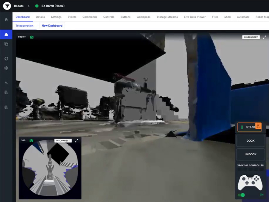269x202 pixels.
Task: Click the sync arrows icon in the sidebar
Action: click(6, 83)
